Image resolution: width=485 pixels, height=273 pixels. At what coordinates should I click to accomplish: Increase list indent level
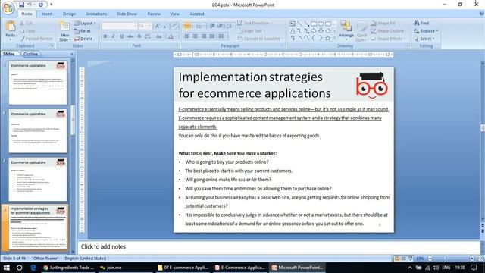pos(221,27)
